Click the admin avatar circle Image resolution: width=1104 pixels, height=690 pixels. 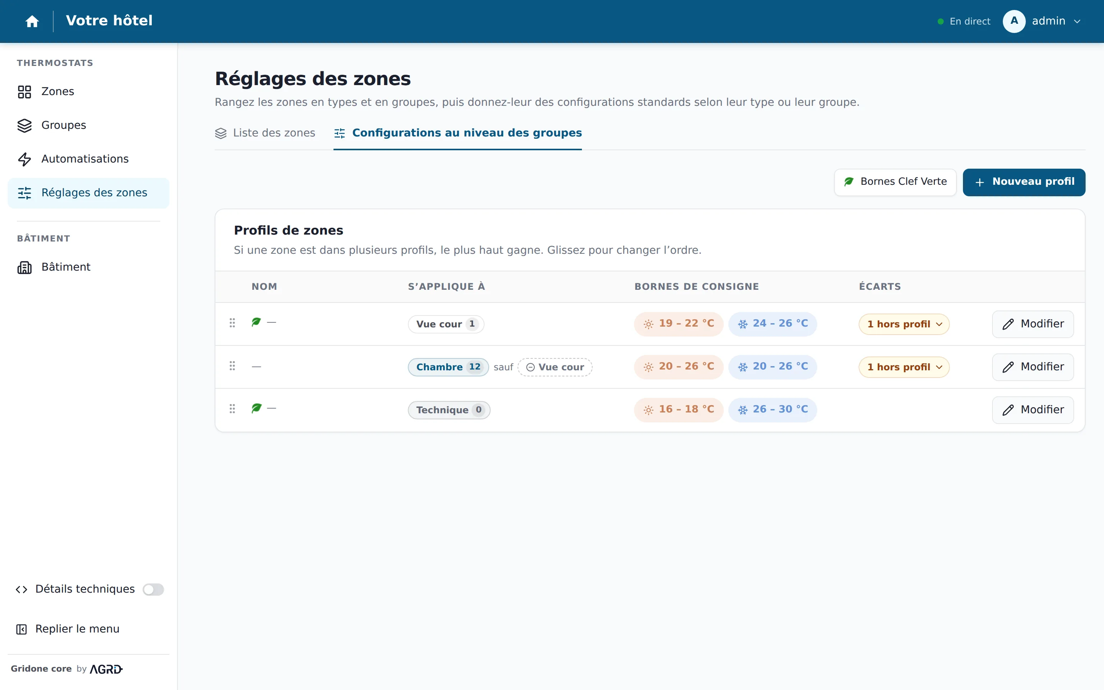click(1014, 21)
